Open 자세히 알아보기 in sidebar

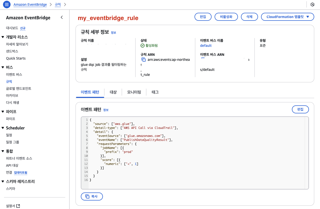(17, 44)
